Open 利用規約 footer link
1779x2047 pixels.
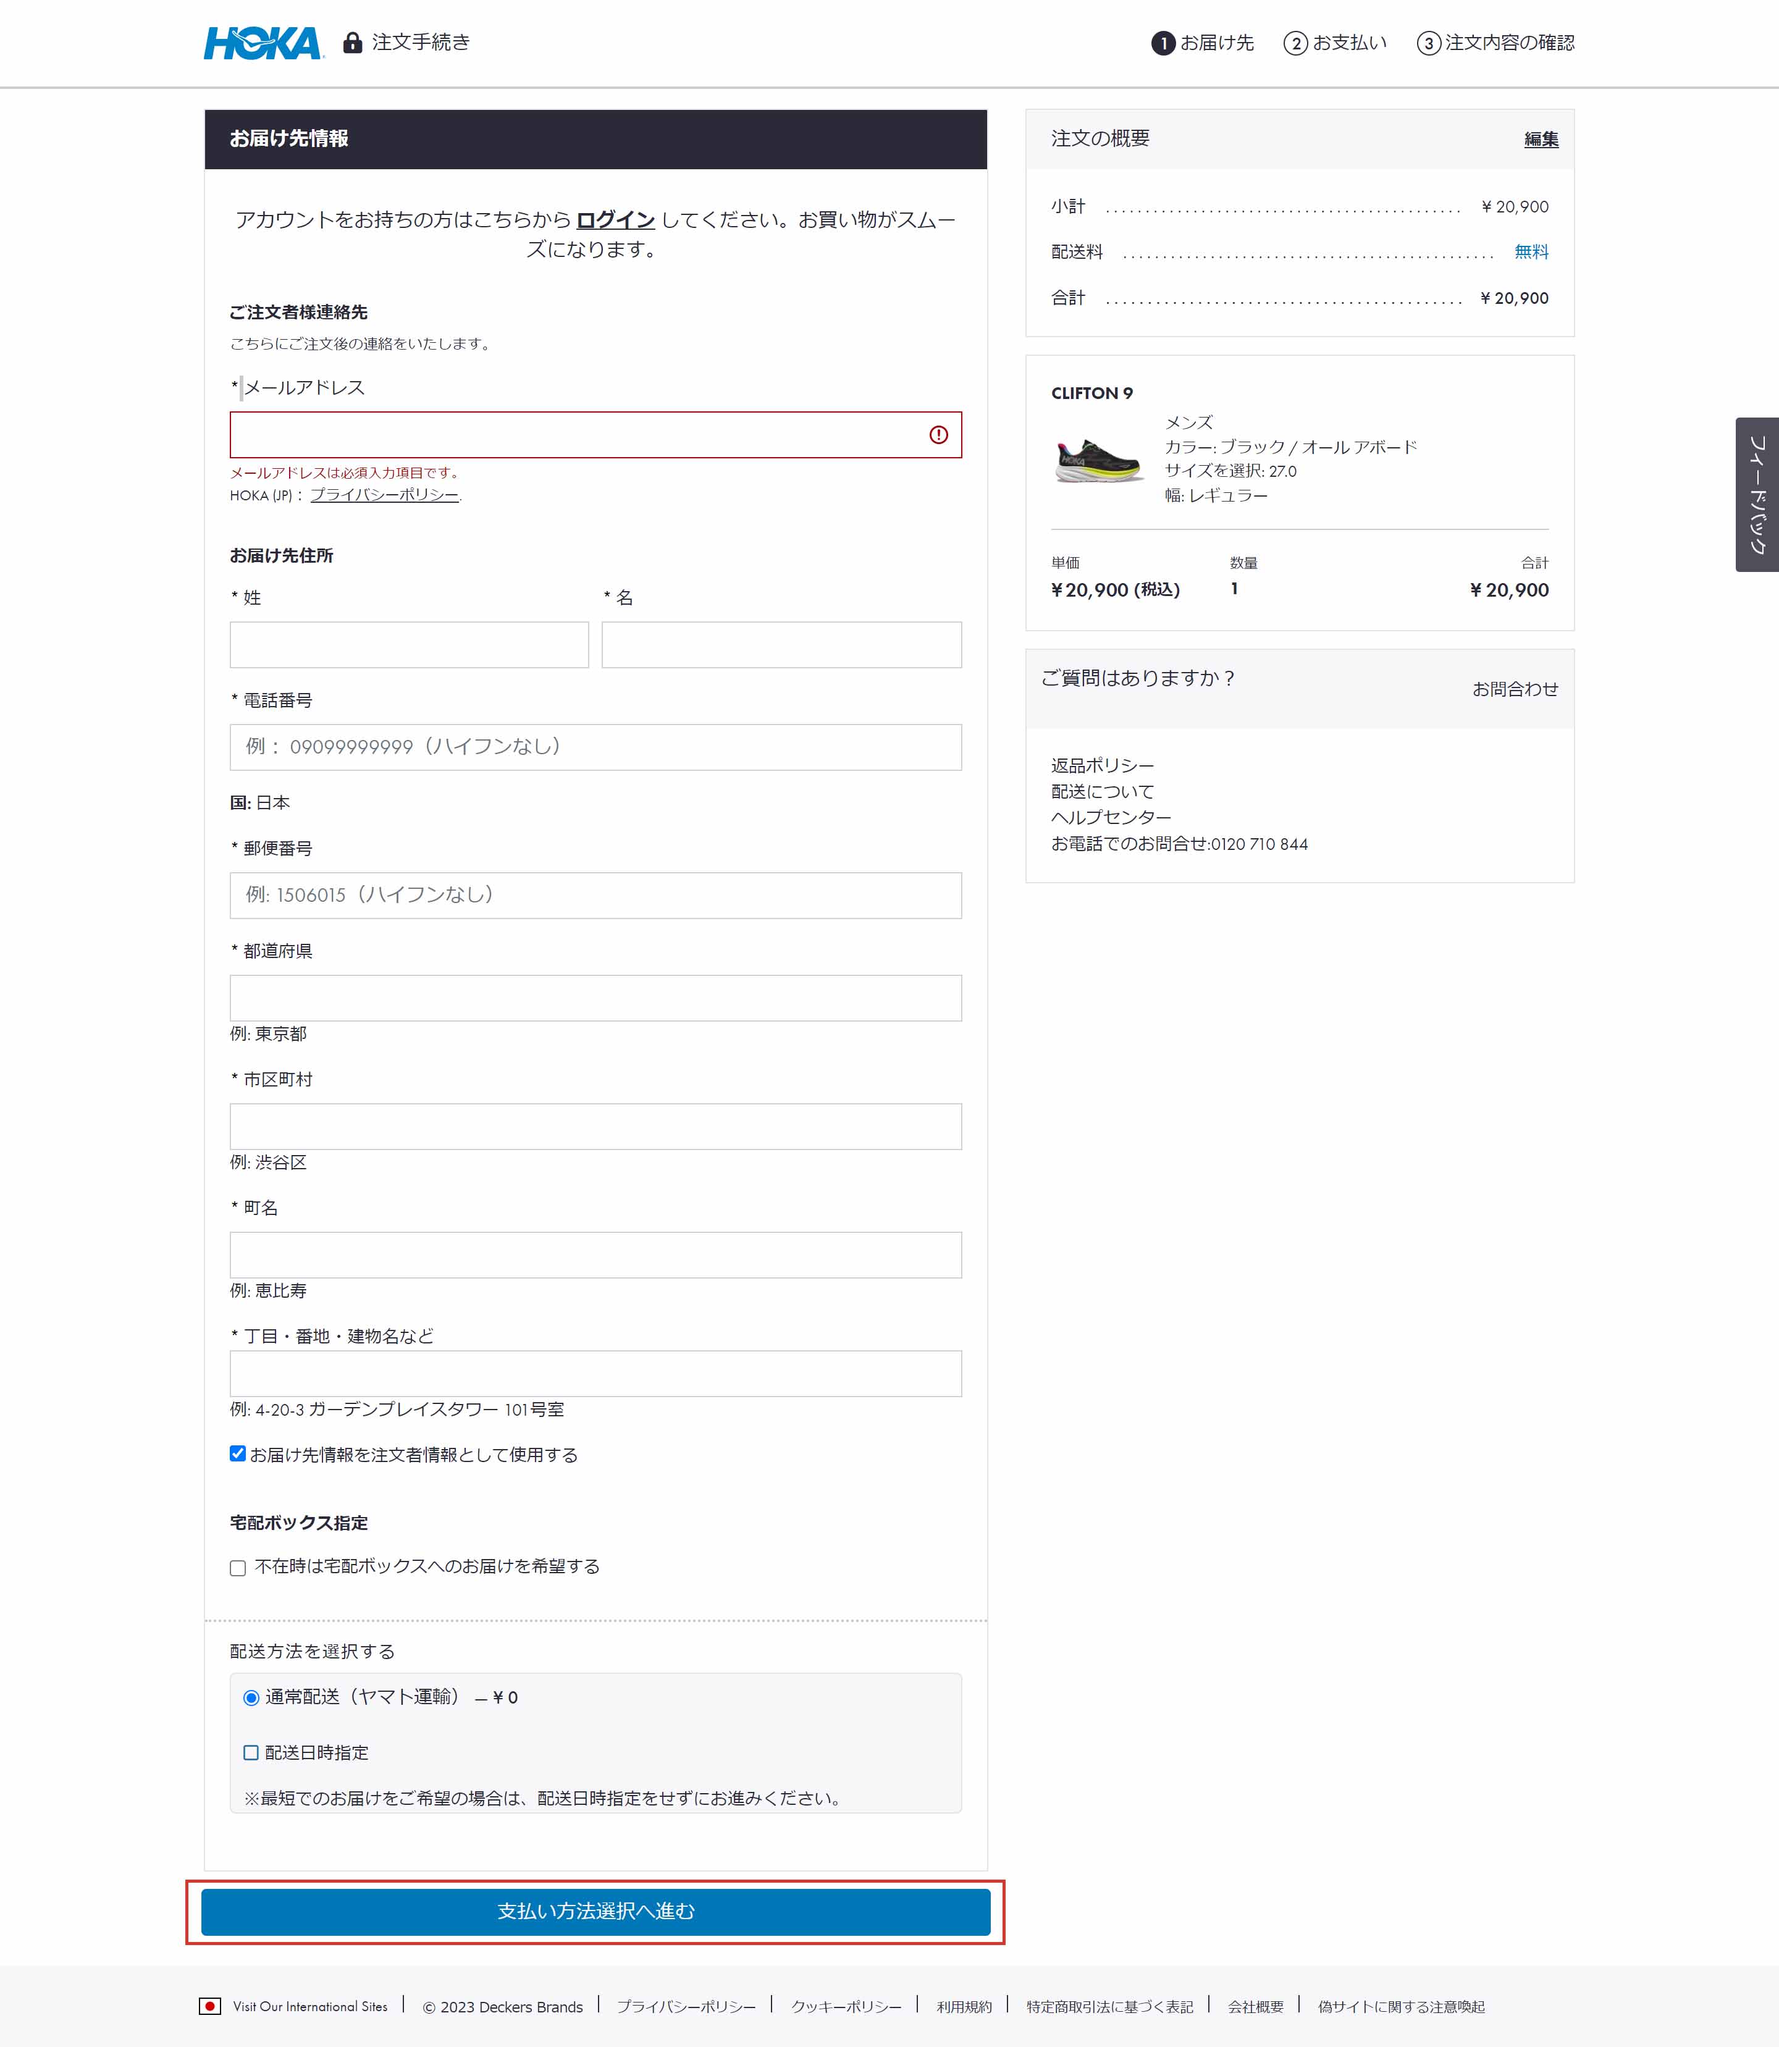coord(964,2007)
